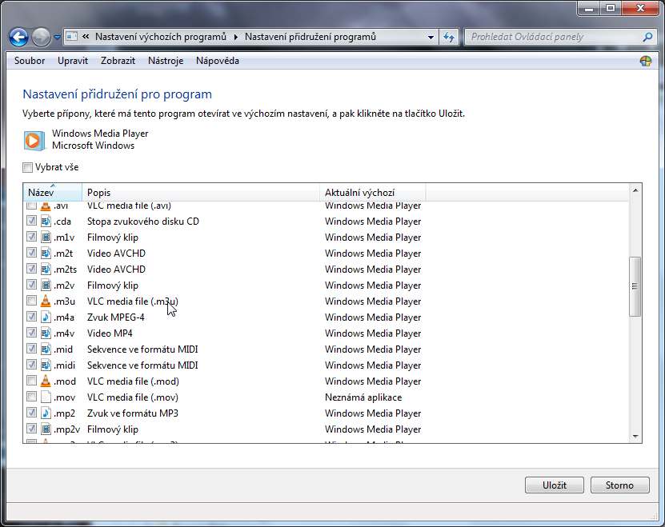Image resolution: width=665 pixels, height=527 pixels.
Task: Select the Stopa zvukového disku CD description
Action: 143,222
